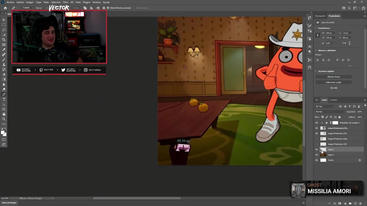Viewport: 367px width, 206px height.
Task: Toggle link width and height
Action: 317,35
